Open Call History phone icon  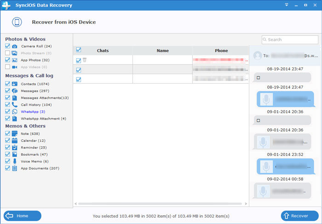pyautogui.click(x=15, y=105)
